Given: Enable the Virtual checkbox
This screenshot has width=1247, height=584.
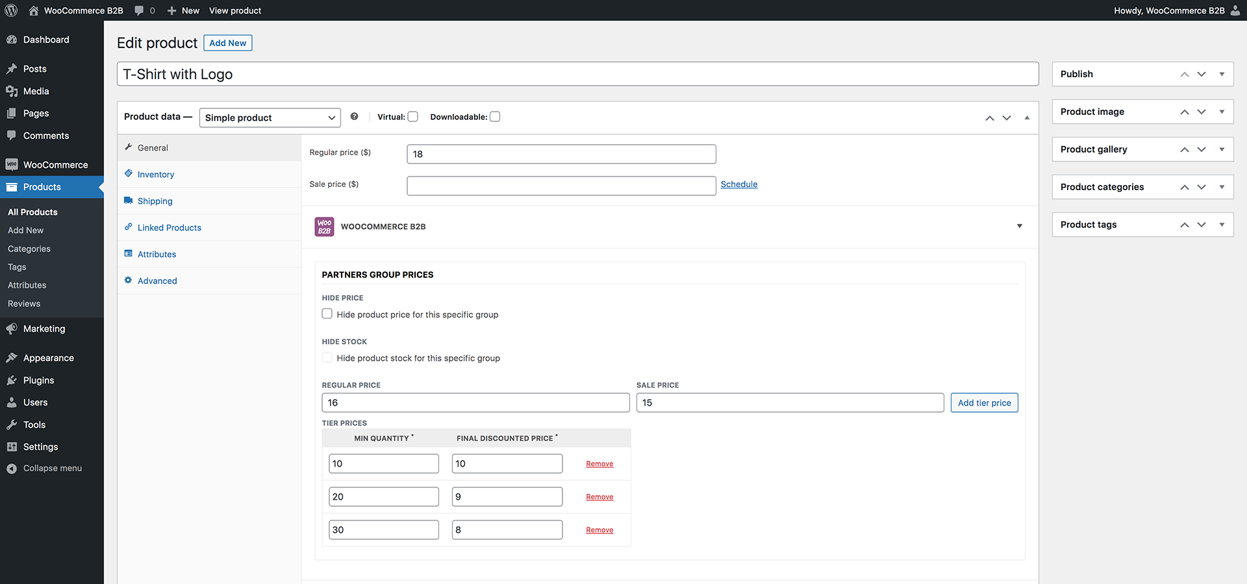Looking at the screenshot, I should pyautogui.click(x=413, y=117).
